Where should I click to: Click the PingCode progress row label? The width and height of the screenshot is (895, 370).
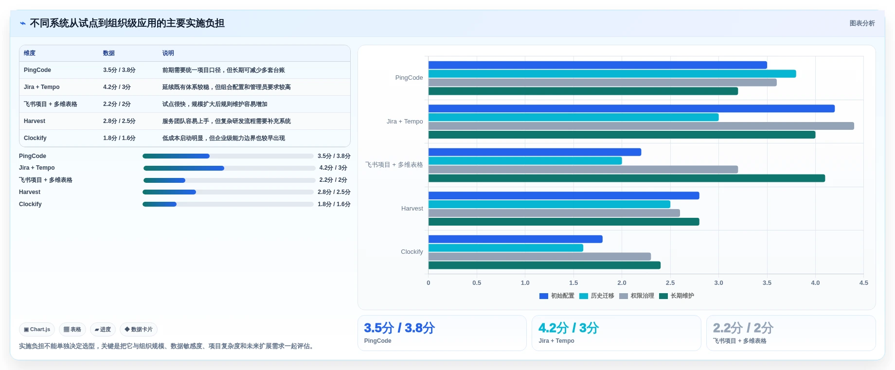click(33, 156)
